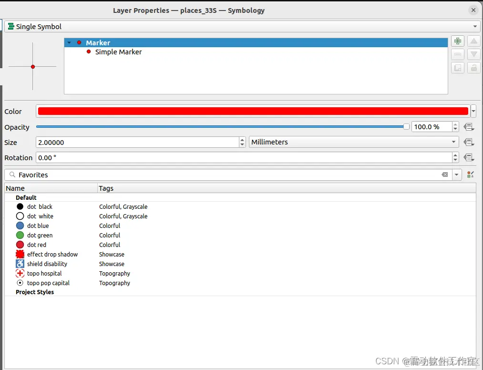Increase the Size value stepper

click(242, 140)
